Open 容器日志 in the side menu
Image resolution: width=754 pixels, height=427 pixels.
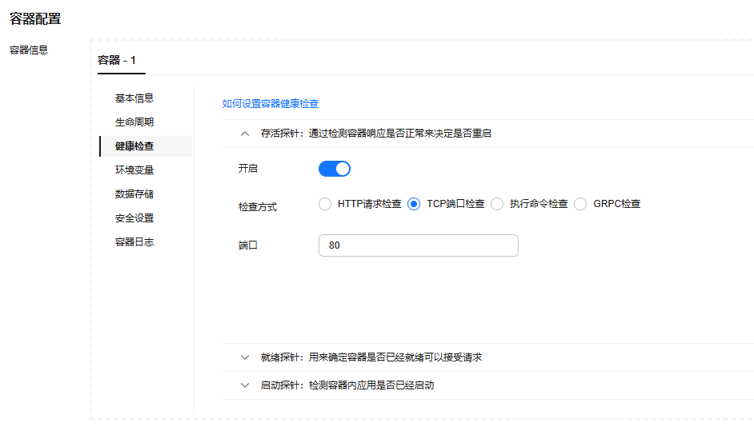tap(134, 242)
